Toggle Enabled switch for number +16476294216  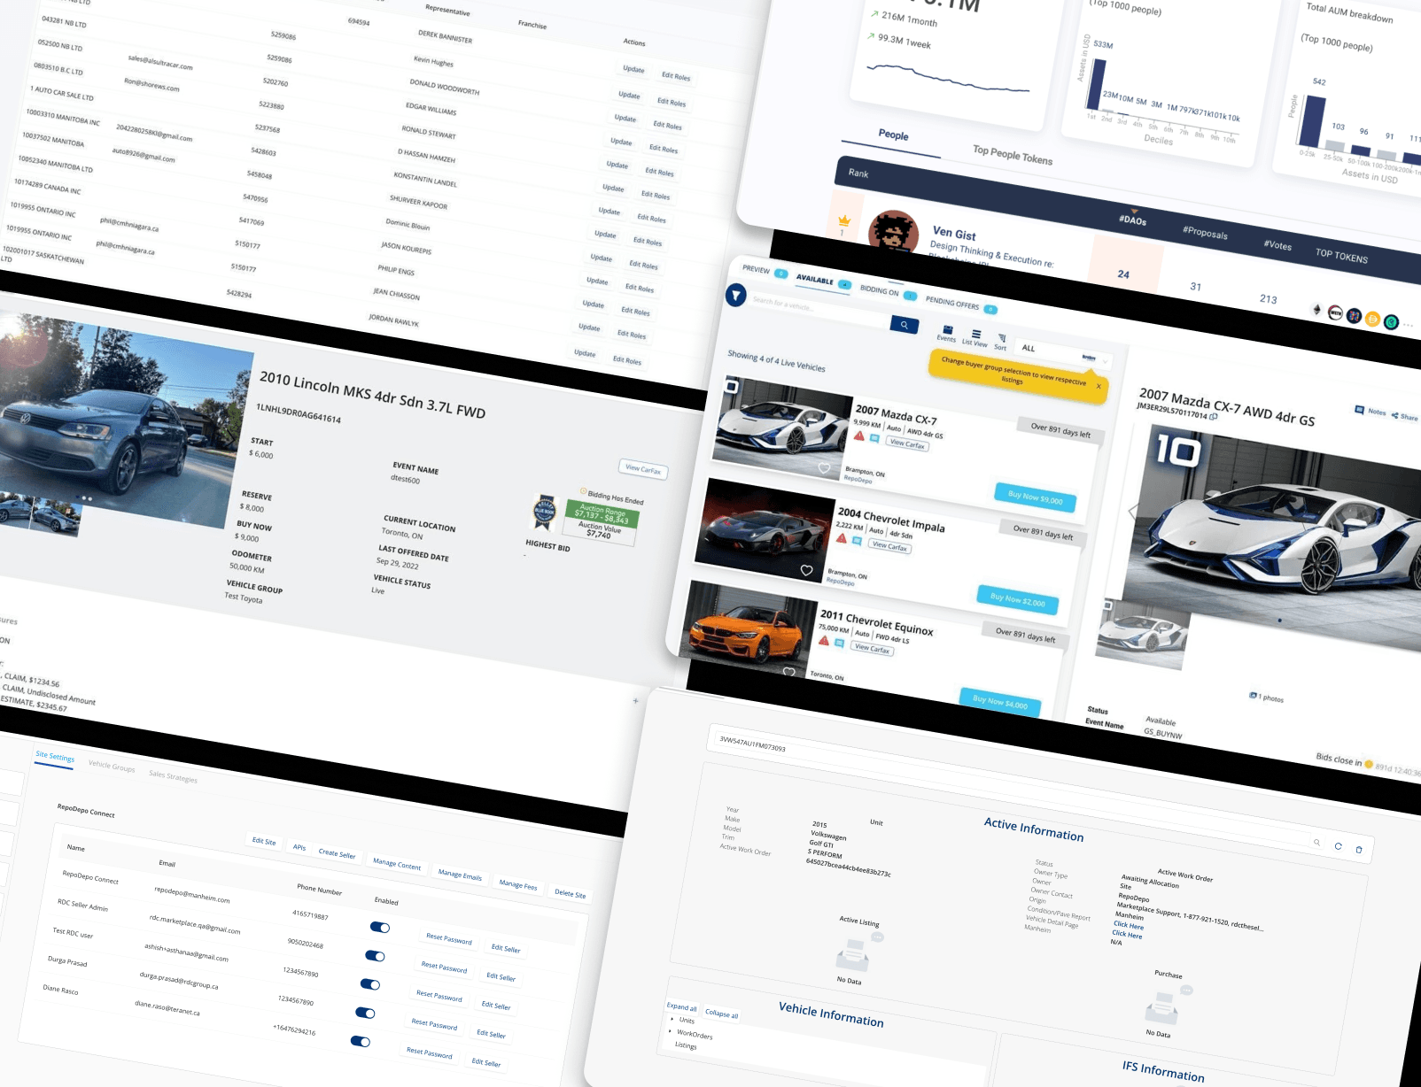[x=361, y=1041]
